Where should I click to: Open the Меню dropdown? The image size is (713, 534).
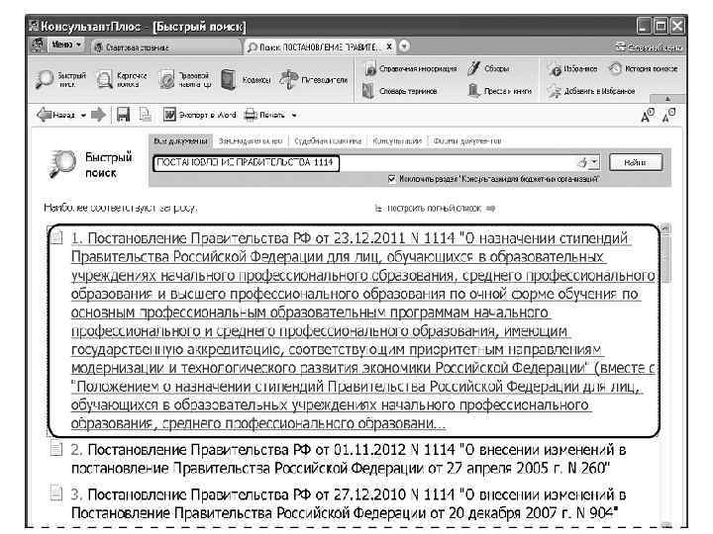(65, 44)
